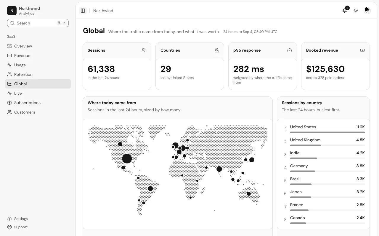Click the Customers people icon
Image resolution: width=379 pixels, height=236 pixels.
(x=9, y=112)
